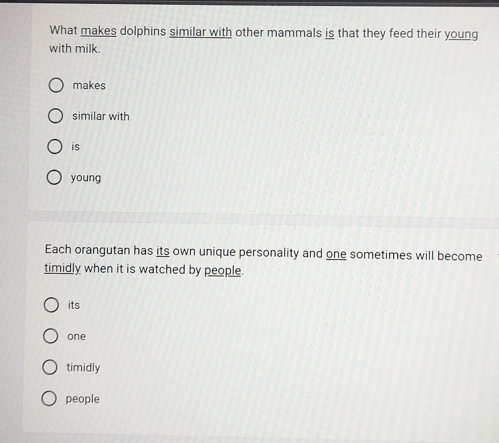Select the radio circle for "makes"
Viewport: 499px width, 443px height.
tap(56, 85)
